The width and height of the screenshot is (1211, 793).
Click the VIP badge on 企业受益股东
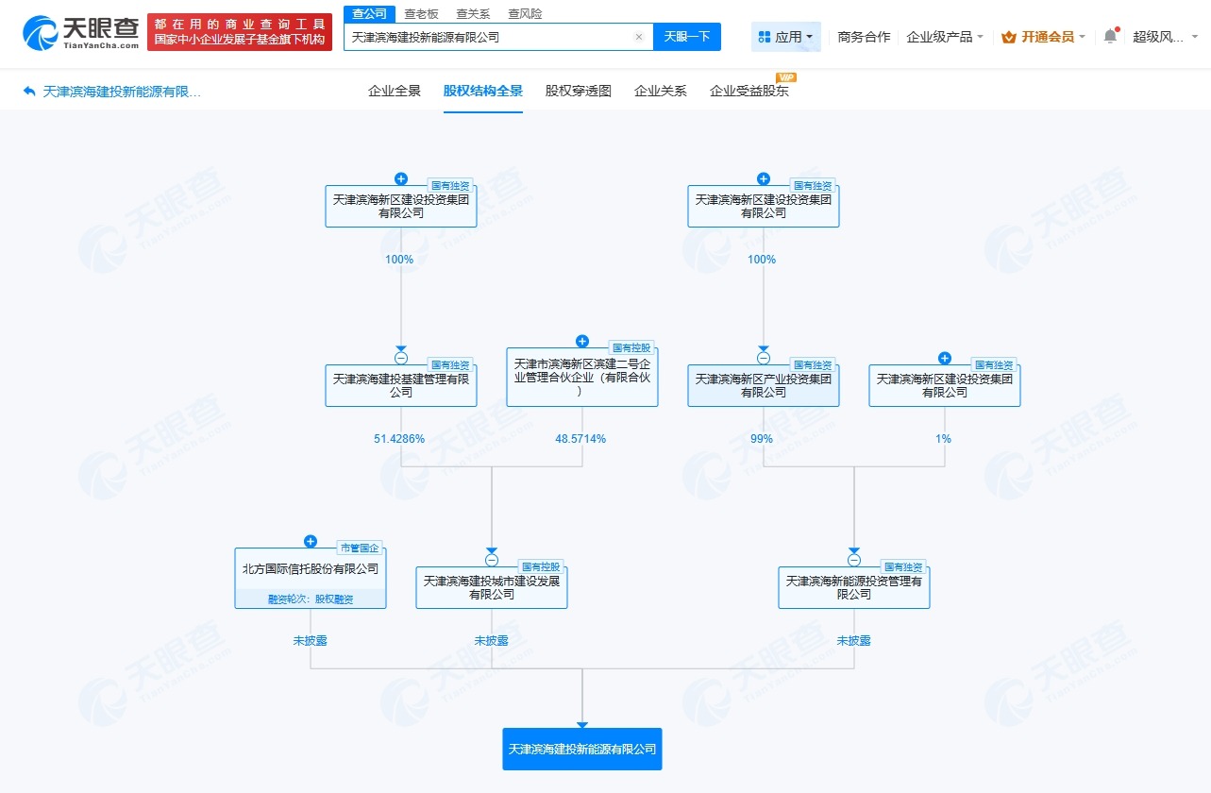786,77
